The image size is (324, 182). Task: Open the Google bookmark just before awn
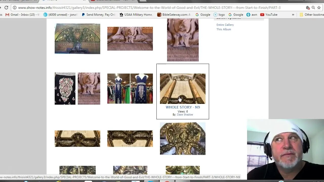pyautogui.click(x=235, y=15)
